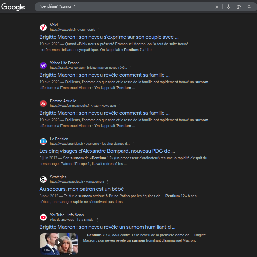This screenshot has height=257, width=257.
Task: Click the YouTube · Info News source label
Action: tap(67, 215)
